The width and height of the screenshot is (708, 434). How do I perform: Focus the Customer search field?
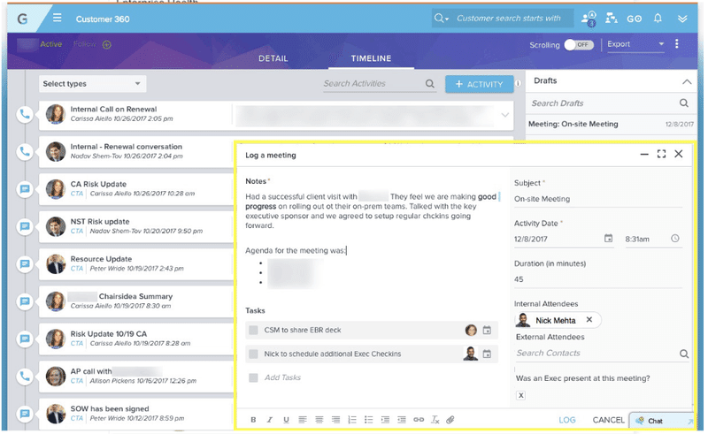coord(508,19)
